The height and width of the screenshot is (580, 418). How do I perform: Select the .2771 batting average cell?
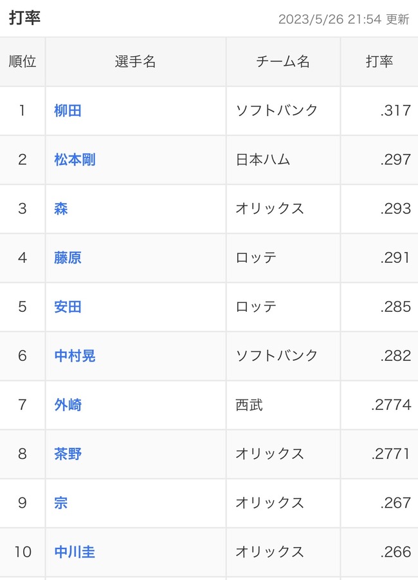point(379,454)
